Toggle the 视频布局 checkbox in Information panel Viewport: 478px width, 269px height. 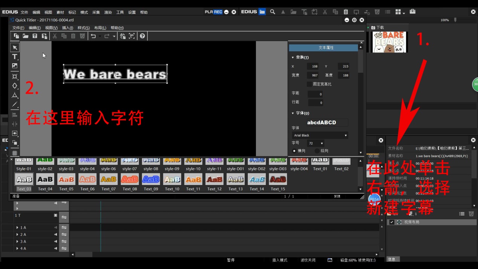coord(392,222)
